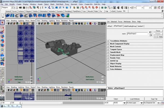Click the light bulb icon in persp panel

[x=85, y=24]
